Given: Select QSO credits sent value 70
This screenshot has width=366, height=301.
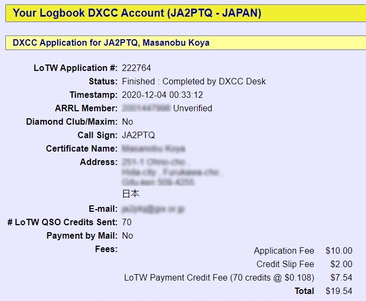Looking at the screenshot, I should click(126, 222).
